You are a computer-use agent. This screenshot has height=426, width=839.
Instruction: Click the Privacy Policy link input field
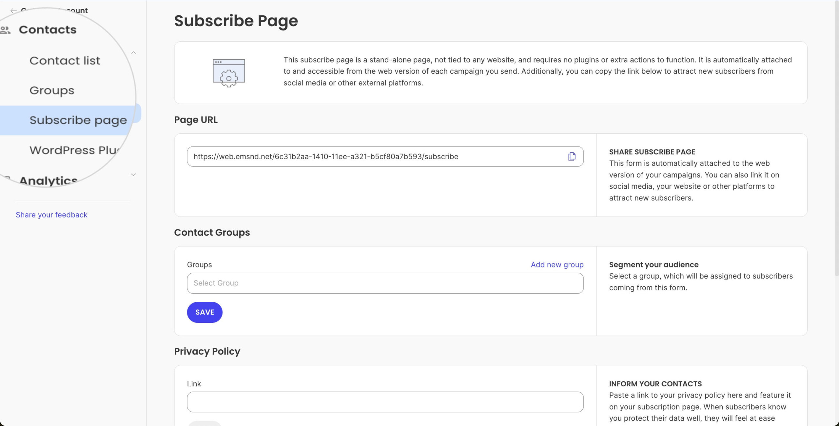385,401
